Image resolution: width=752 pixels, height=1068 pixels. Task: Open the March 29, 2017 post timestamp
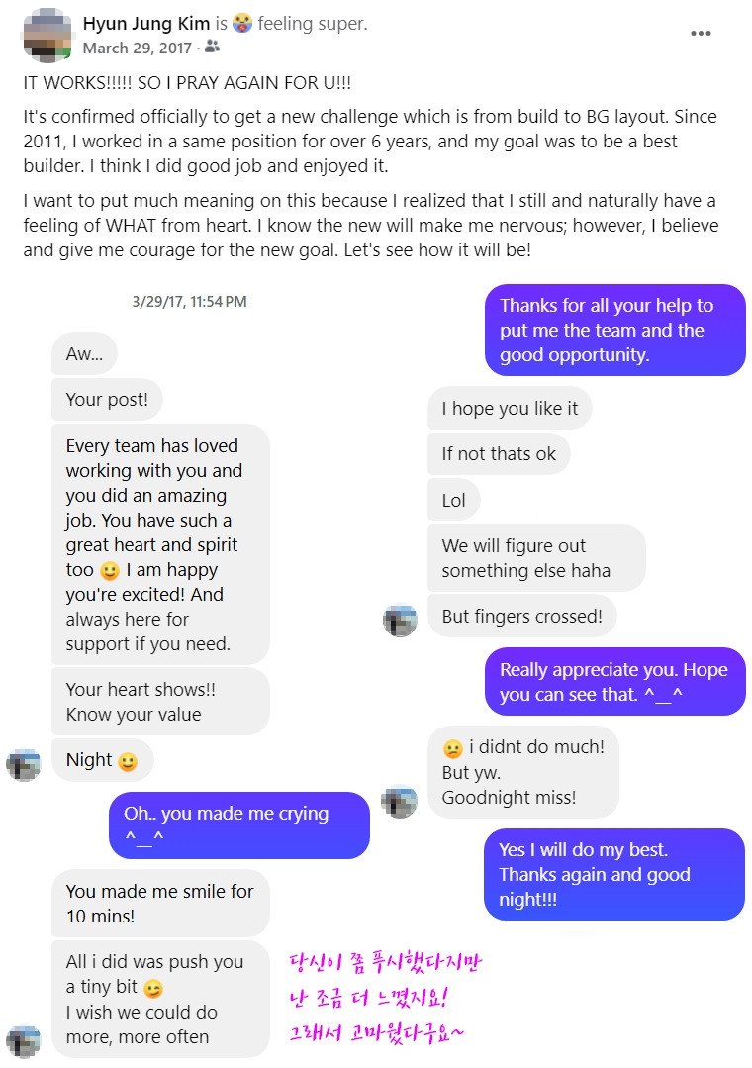(x=137, y=48)
